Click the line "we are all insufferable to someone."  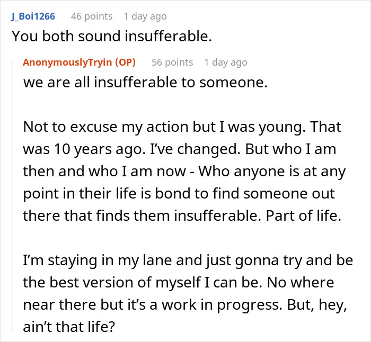(x=126, y=82)
